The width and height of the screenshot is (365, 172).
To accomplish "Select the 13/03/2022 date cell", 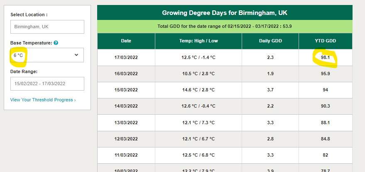I will [126, 122].
